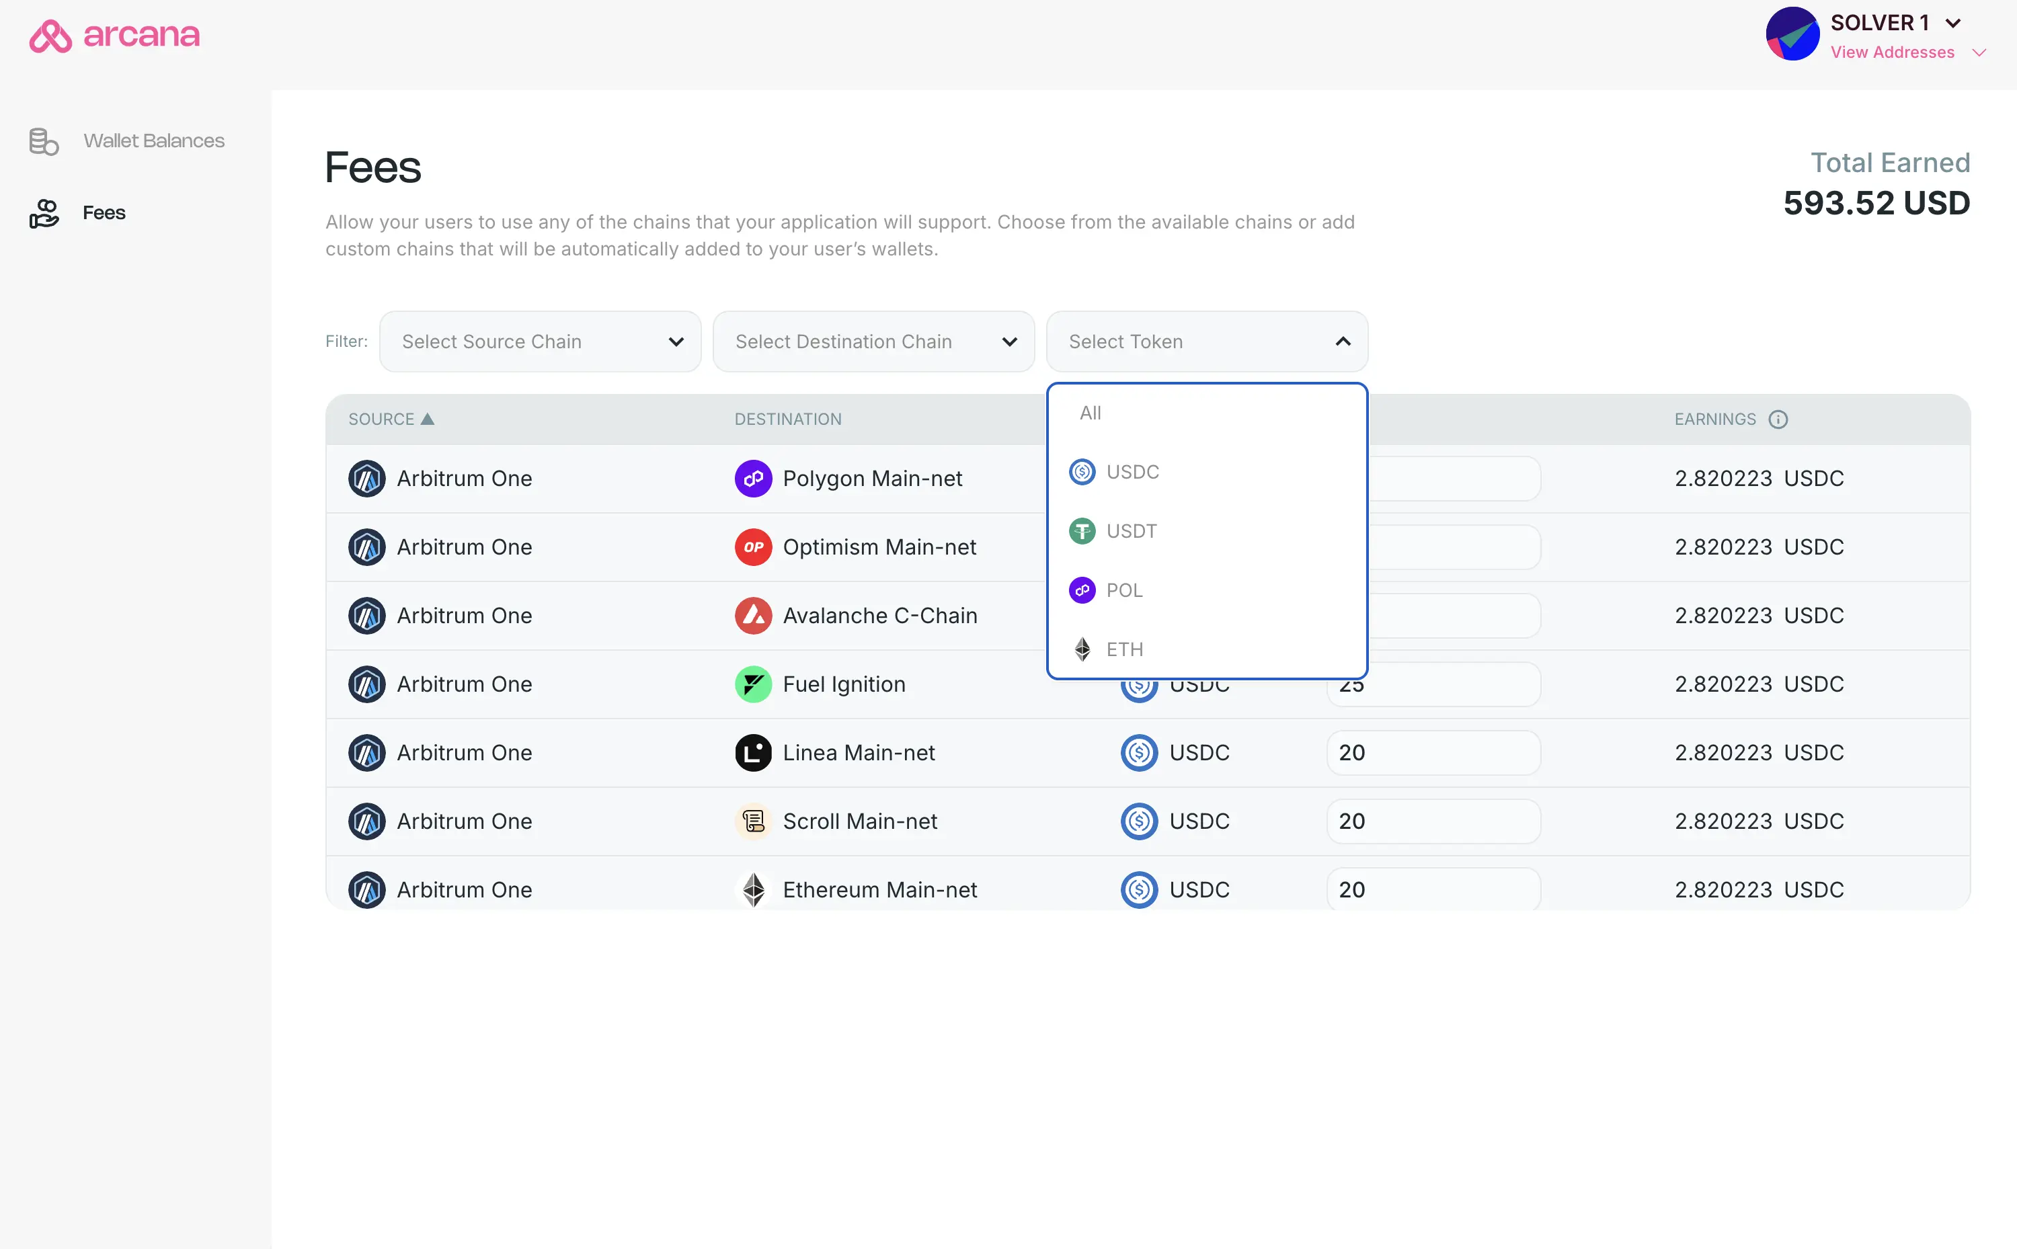Image resolution: width=2017 pixels, height=1249 pixels.
Task: Click the Fees page heading
Action: (x=372, y=167)
